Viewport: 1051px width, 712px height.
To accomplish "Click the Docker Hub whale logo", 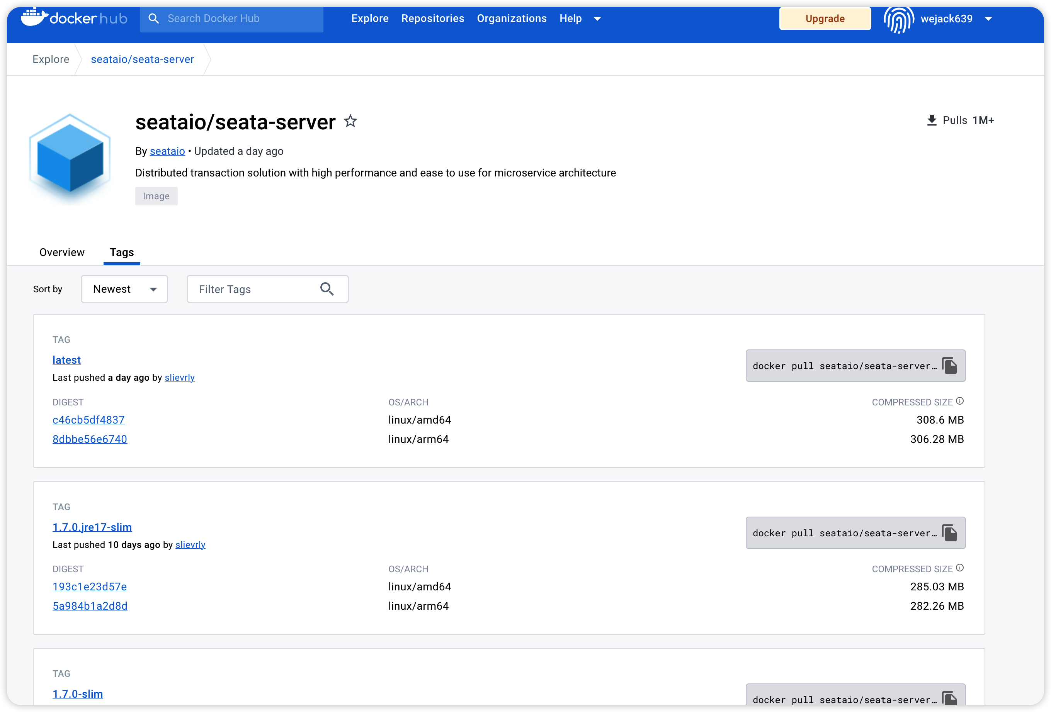I will 34,17.
